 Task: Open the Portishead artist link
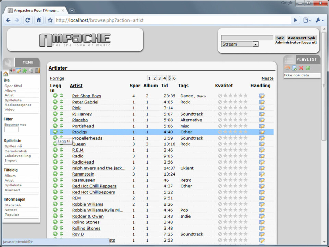[83, 126]
